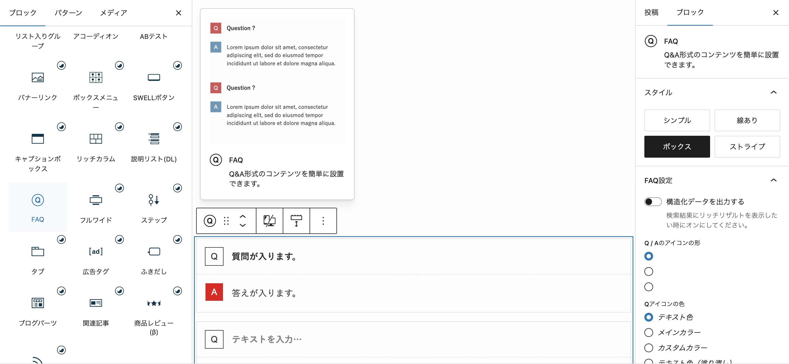Viewport: 789px width, 364px height.
Task: Move FAQ block down with chevron
Action: (x=242, y=226)
